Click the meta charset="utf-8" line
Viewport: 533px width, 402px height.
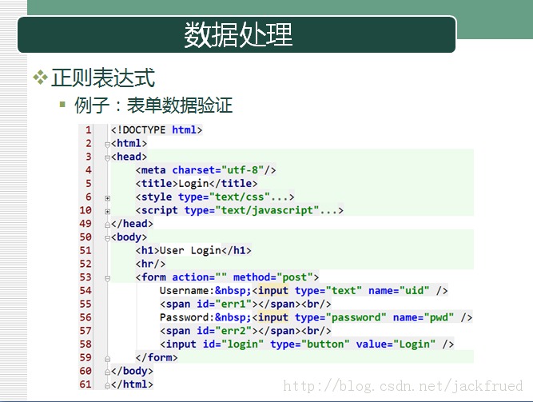point(205,170)
